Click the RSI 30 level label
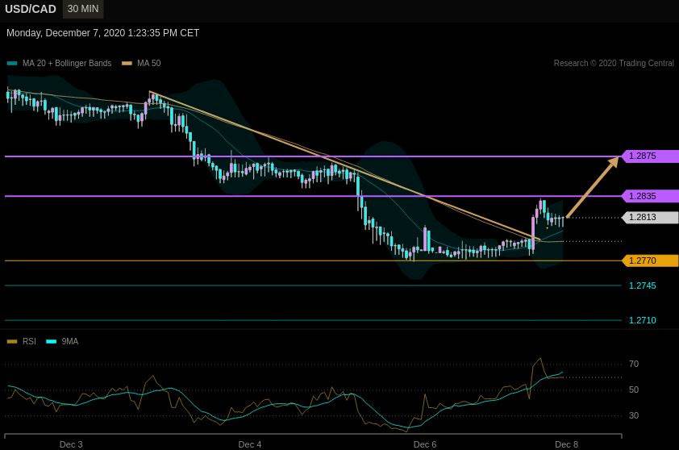679x450 pixels. pos(634,416)
